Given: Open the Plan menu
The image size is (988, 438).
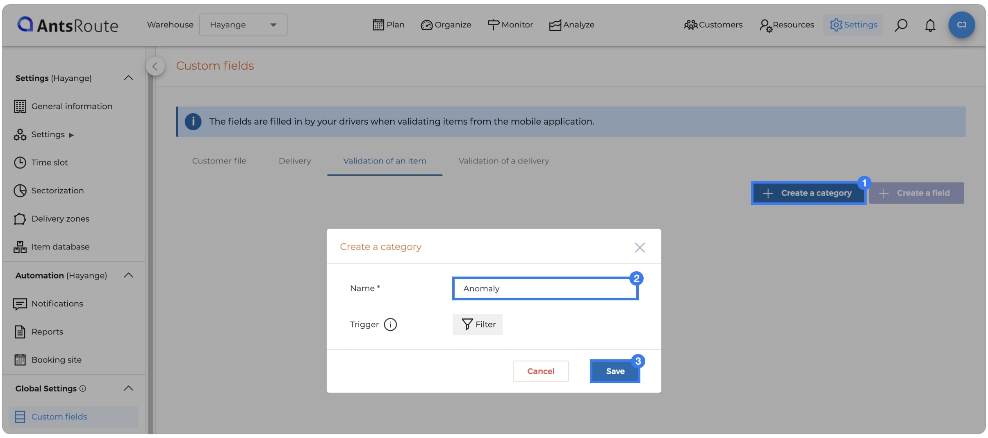Looking at the screenshot, I should [388, 25].
